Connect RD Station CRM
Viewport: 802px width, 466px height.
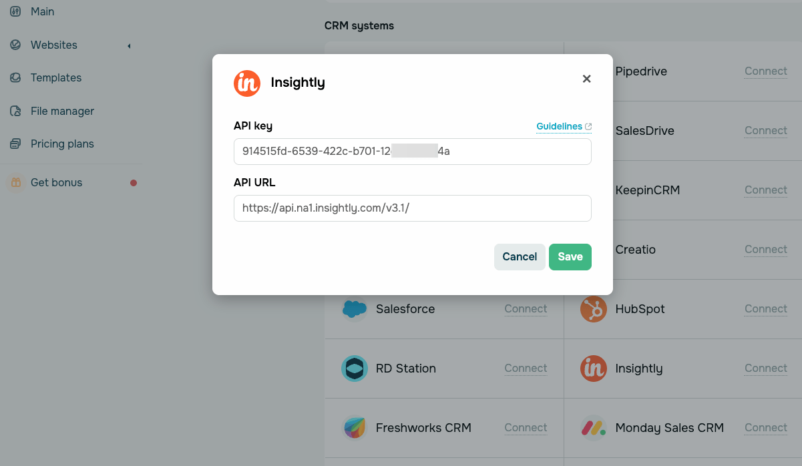tap(526, 369)
